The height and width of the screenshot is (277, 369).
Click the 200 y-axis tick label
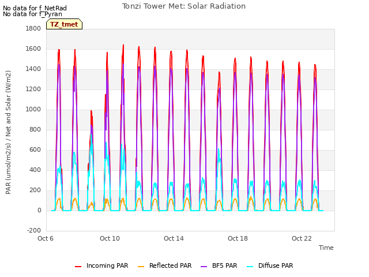[x=35, y=190]
